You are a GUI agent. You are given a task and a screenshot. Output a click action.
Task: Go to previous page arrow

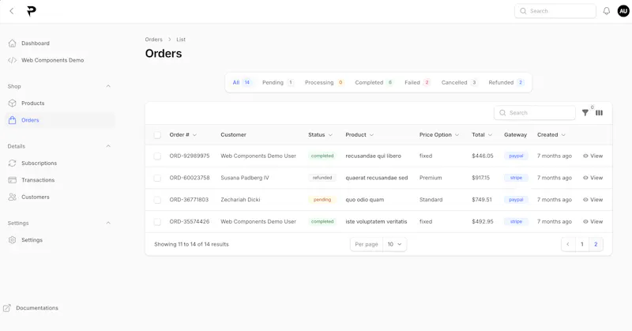pos(568,244)
